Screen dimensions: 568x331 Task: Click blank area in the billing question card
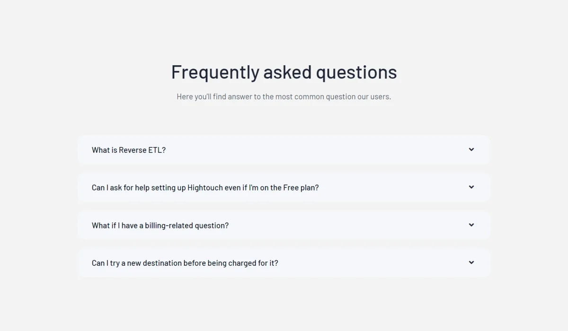[348, 225]
